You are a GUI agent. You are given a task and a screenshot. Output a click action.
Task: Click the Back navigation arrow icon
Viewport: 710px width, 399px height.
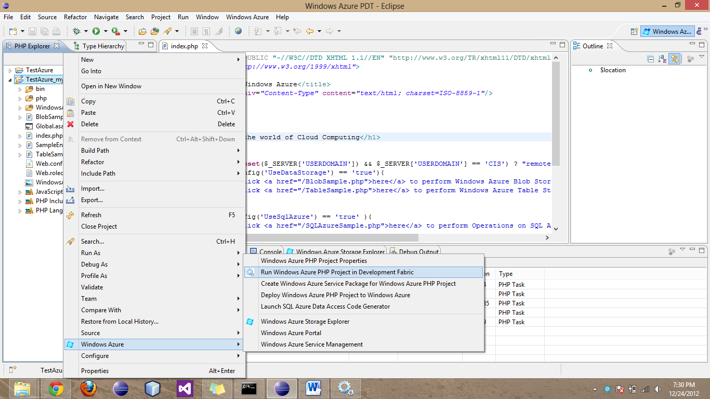click(x=309, y=31)
